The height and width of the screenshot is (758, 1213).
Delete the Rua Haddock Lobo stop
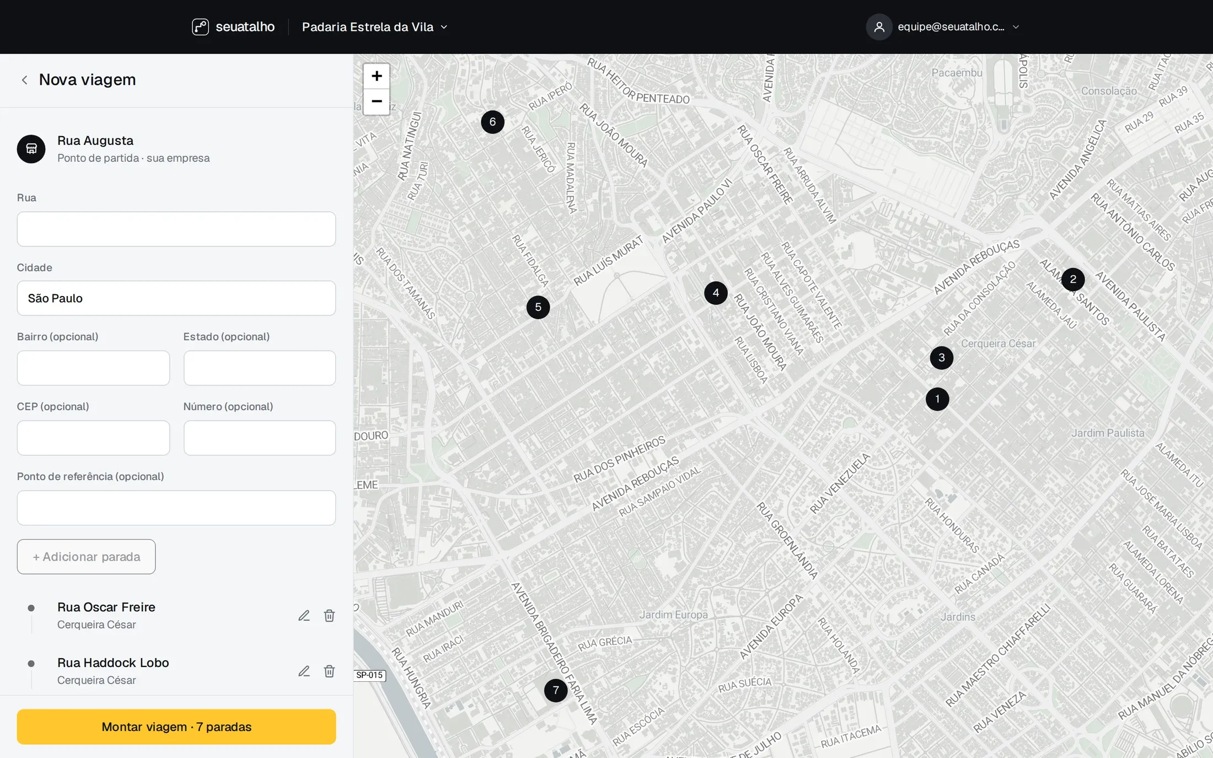[x=329, y=671]
